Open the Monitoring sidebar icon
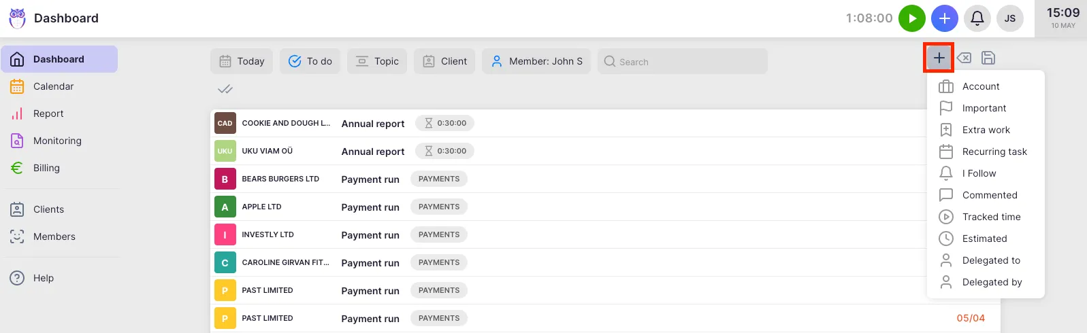Viewport: 1087px width, 333px height. (x=17, y=141)
